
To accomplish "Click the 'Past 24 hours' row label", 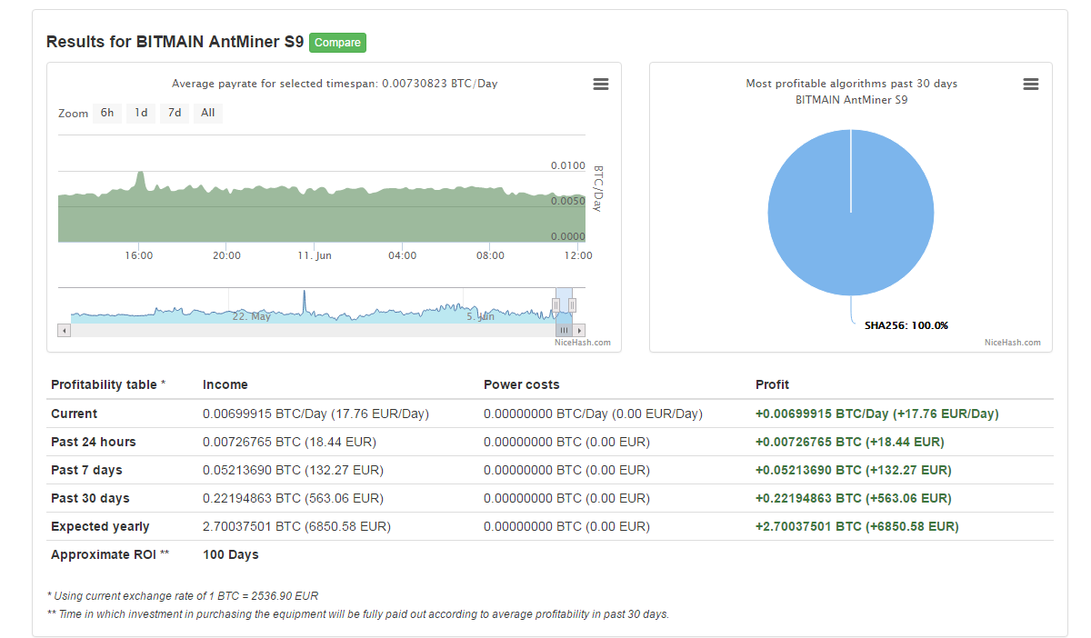I will [94, 442].
